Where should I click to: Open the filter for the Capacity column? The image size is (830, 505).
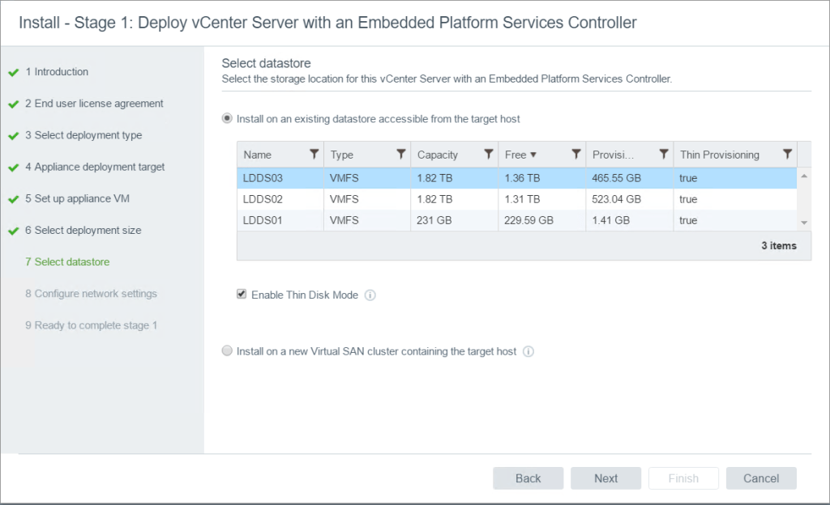pyautogui.click(x=487, y=154)
